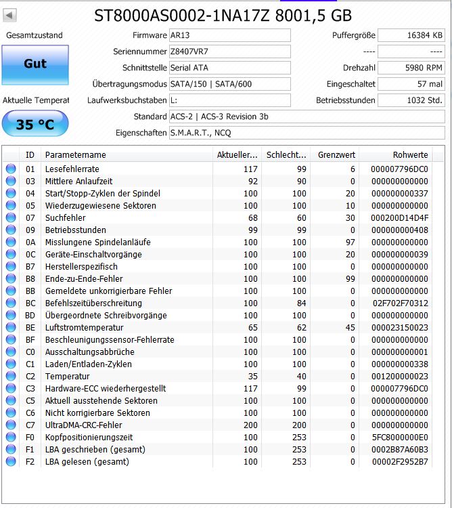Click the Parametername column header
The image size is (452, 508).
click(x=127, y=155)
